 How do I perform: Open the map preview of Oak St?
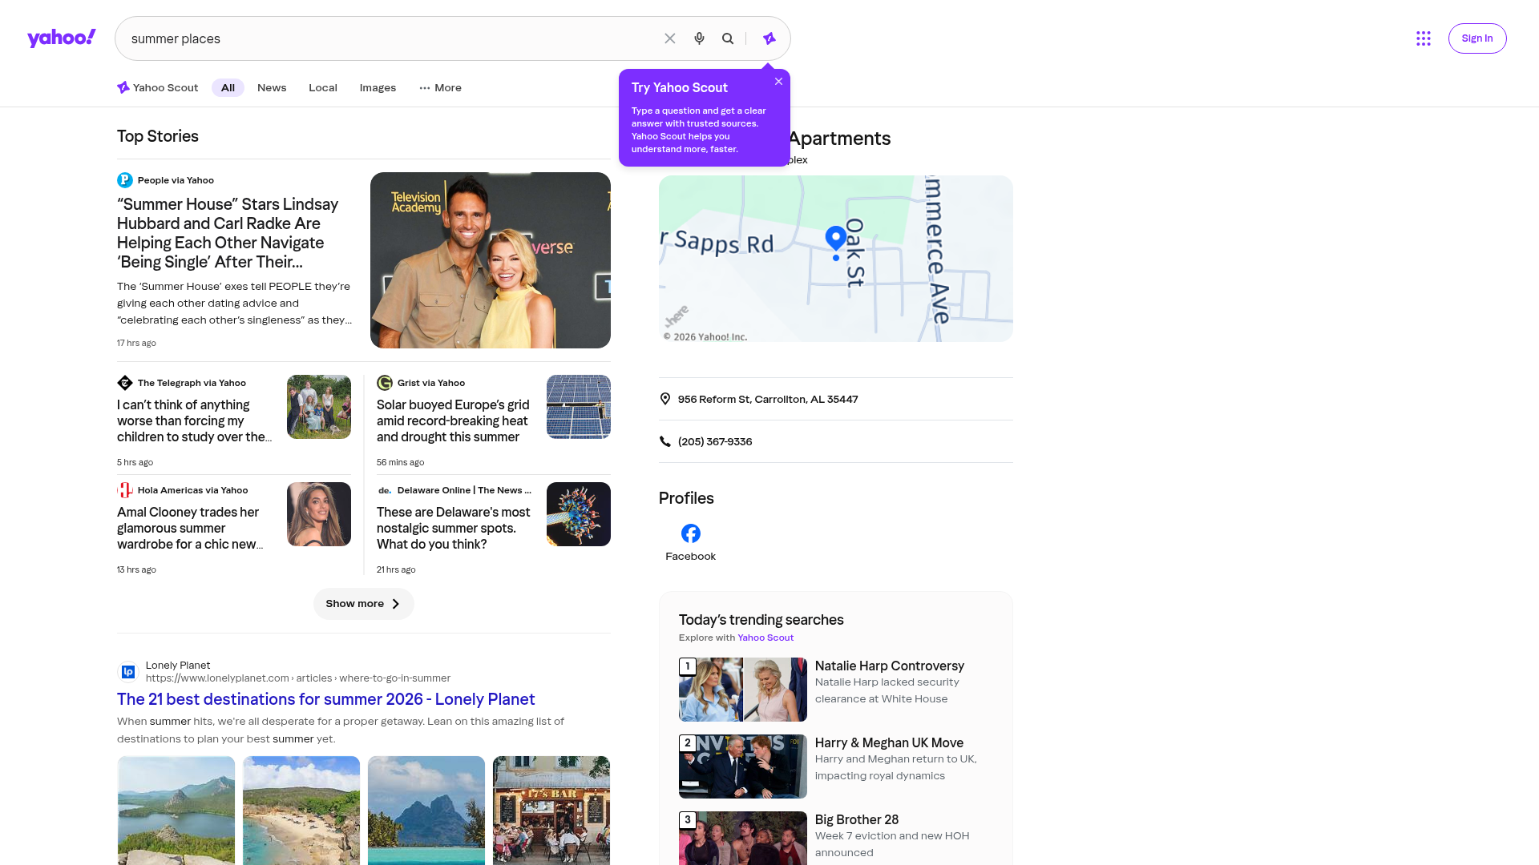point(836,259)
